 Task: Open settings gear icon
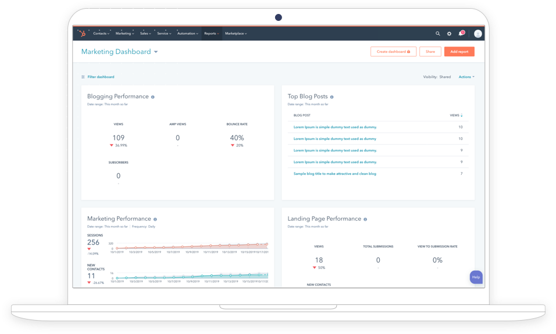449,34
